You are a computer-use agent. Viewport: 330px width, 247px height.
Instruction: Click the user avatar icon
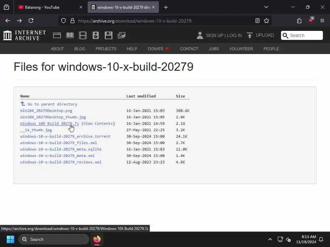(200, 35)
